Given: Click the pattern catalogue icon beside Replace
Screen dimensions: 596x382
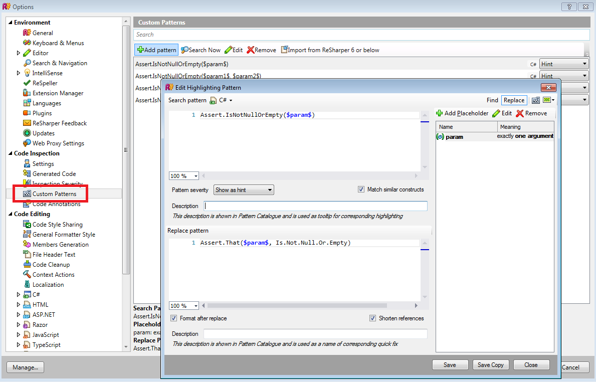Looking at the screenshot, I should point(535,100).
